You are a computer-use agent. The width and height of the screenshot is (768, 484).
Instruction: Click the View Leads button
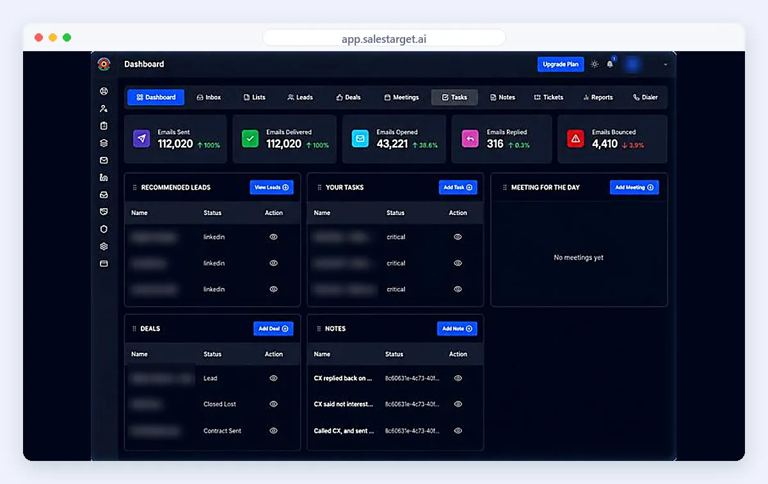[x=271, y=188]
